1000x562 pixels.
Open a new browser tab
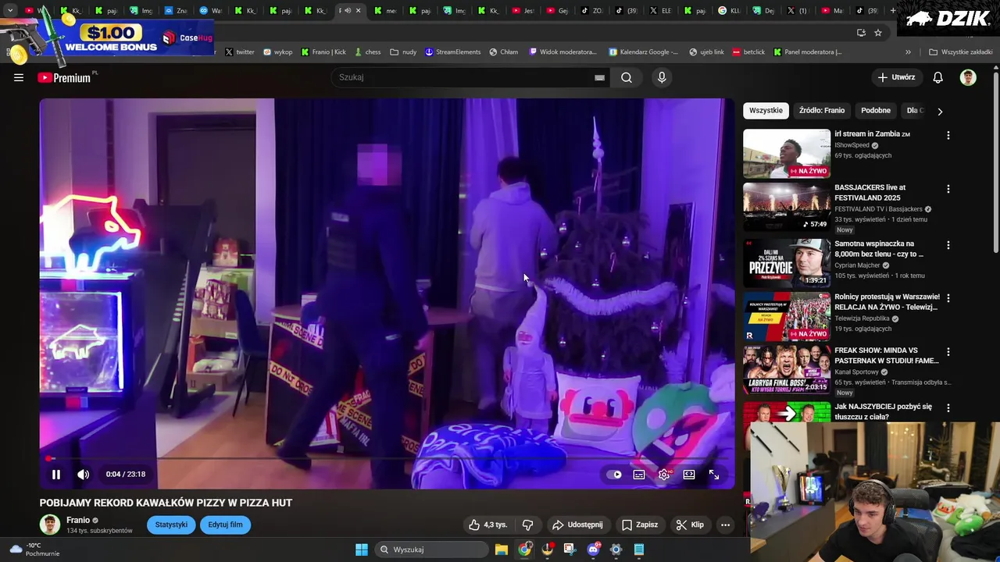coord(893,11)
